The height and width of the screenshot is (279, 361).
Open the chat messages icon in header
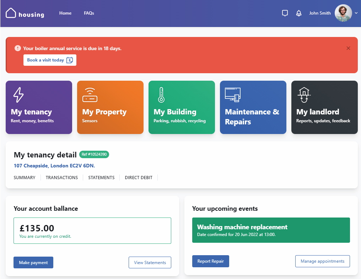(285, 13)
